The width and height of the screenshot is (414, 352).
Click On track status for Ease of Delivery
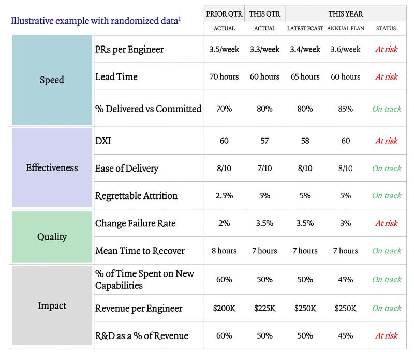(387, 169)
